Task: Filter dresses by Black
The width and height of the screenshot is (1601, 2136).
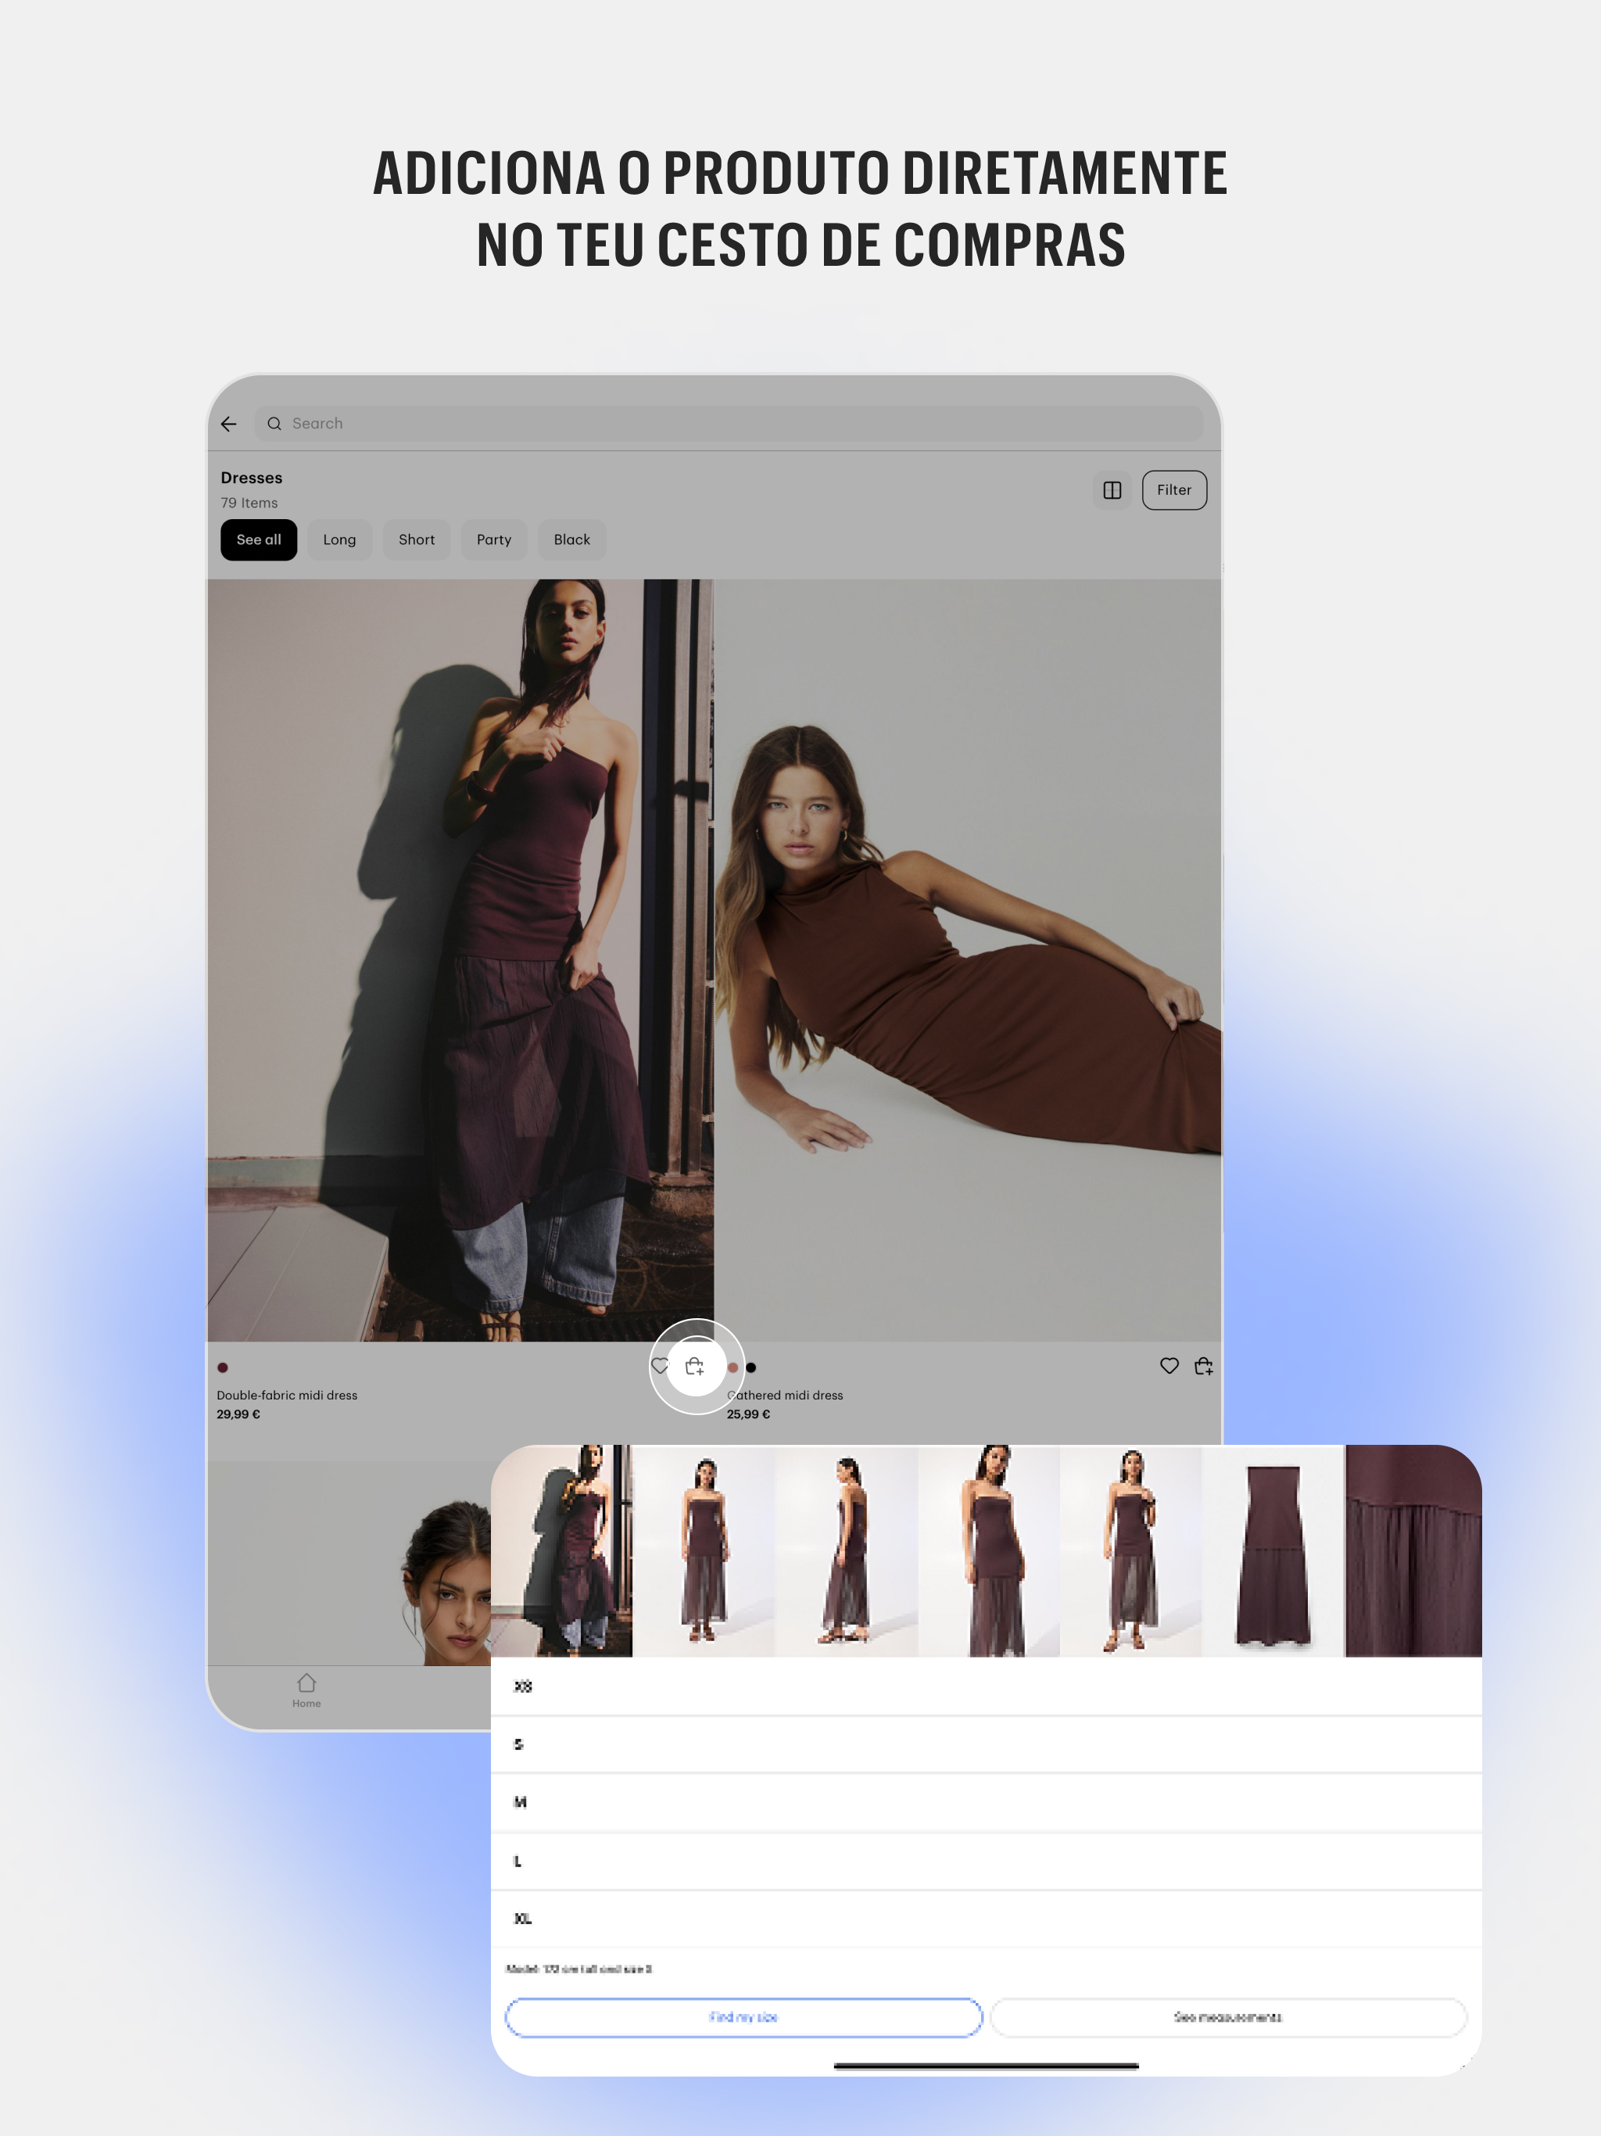Action: pyautogui.click(x=571, y=539)
